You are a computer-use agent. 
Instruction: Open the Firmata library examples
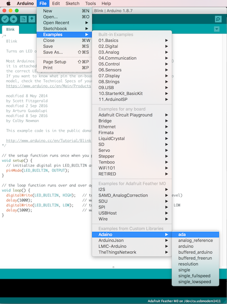coord(132,132)
